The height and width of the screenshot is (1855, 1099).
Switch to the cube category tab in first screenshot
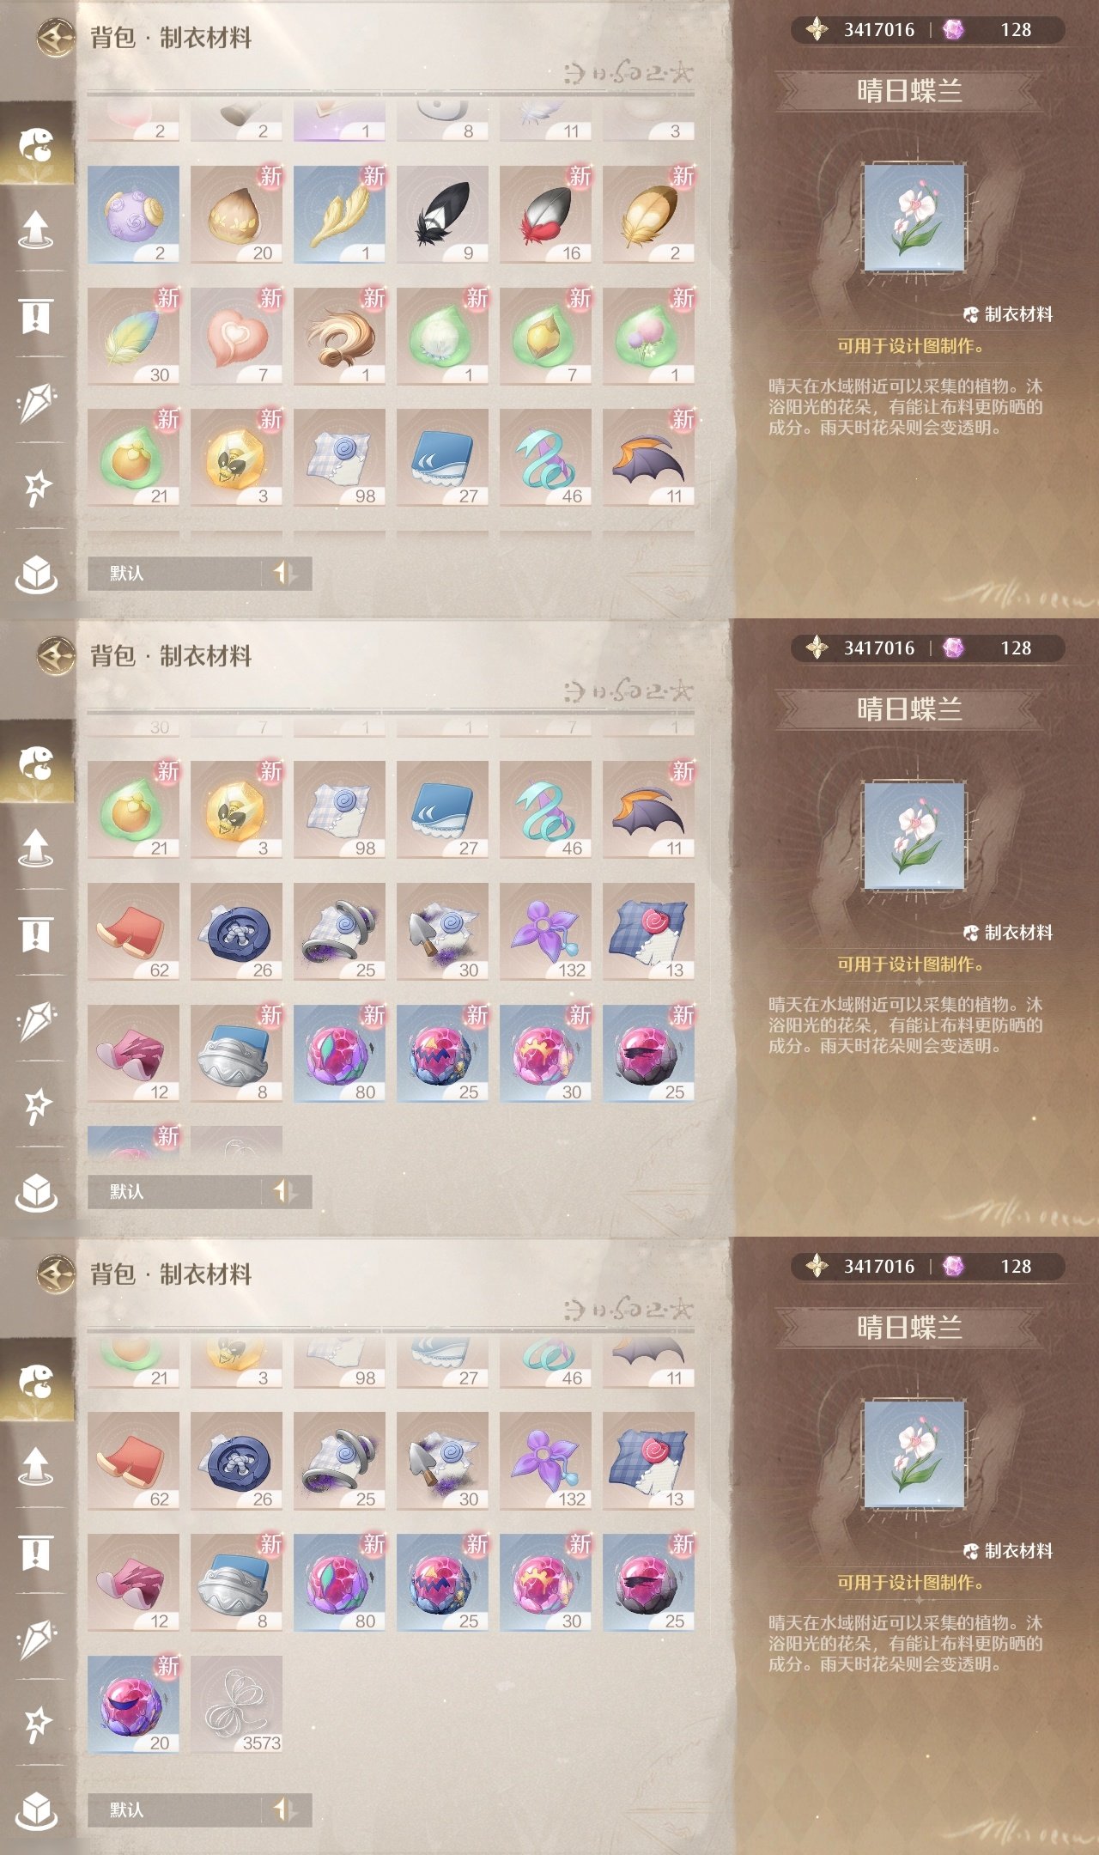(36, 573)
